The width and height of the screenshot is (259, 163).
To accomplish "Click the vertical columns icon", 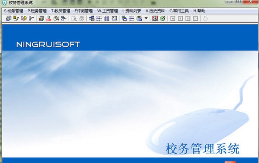I will 106,18.
